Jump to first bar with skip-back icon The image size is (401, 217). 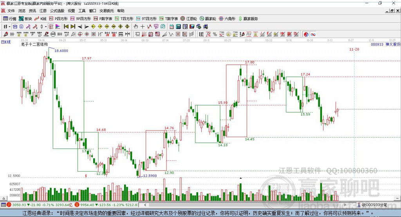66,27
